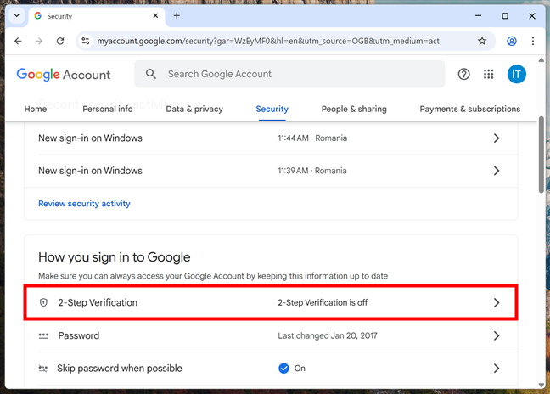550x394 pixels.
Task: Click the 11:44 AM · Romania text
Action: pyautogui.click(x=312, y=138)
